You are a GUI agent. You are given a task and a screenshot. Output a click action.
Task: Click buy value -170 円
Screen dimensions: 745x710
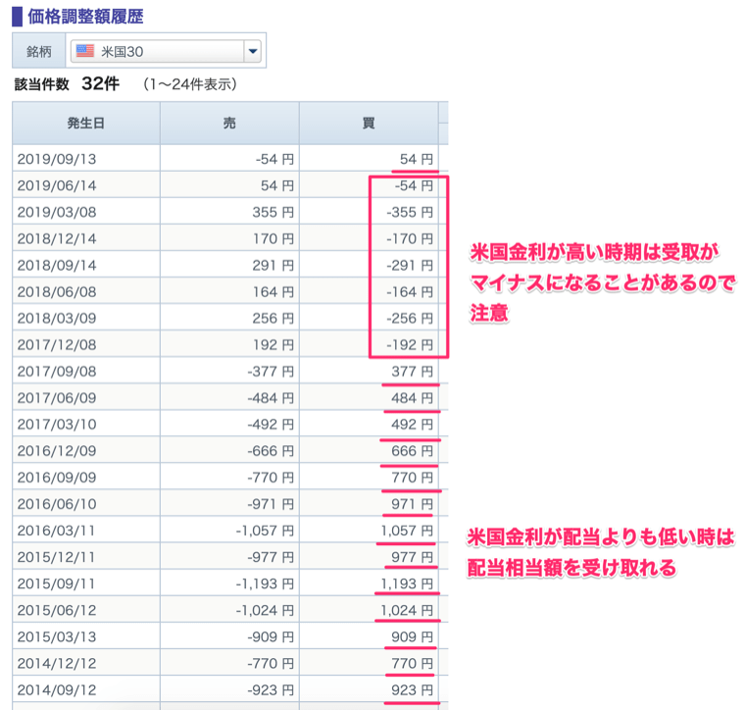point(410,238)
